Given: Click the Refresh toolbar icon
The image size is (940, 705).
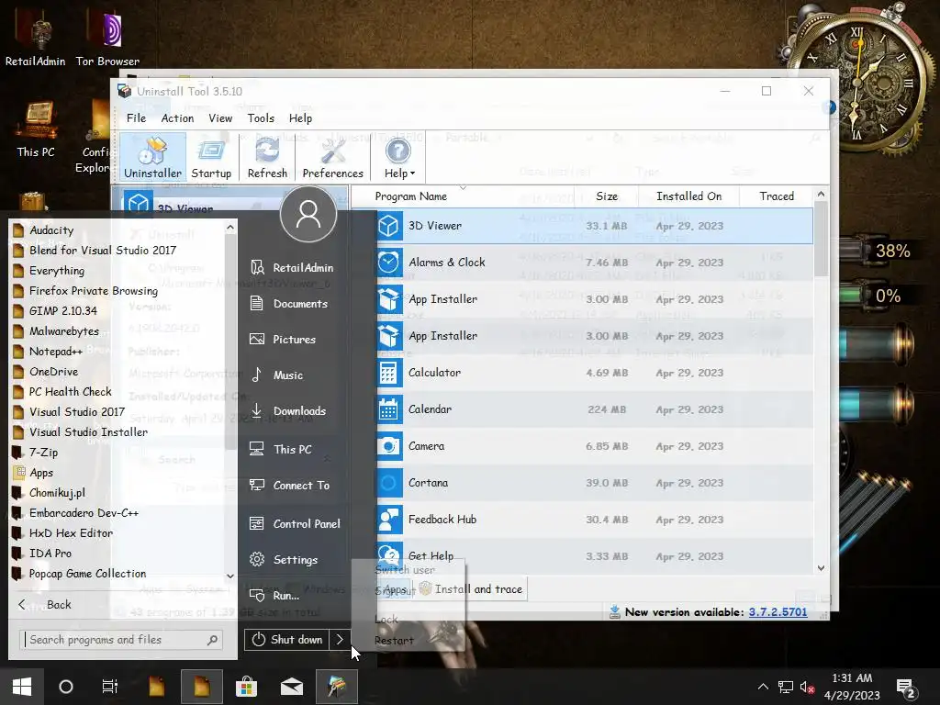Looking at the screenshot, I should pyautogui.click(x=267, y=157).
